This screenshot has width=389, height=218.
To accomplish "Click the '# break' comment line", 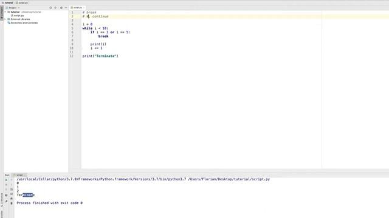I will (89, 12).
